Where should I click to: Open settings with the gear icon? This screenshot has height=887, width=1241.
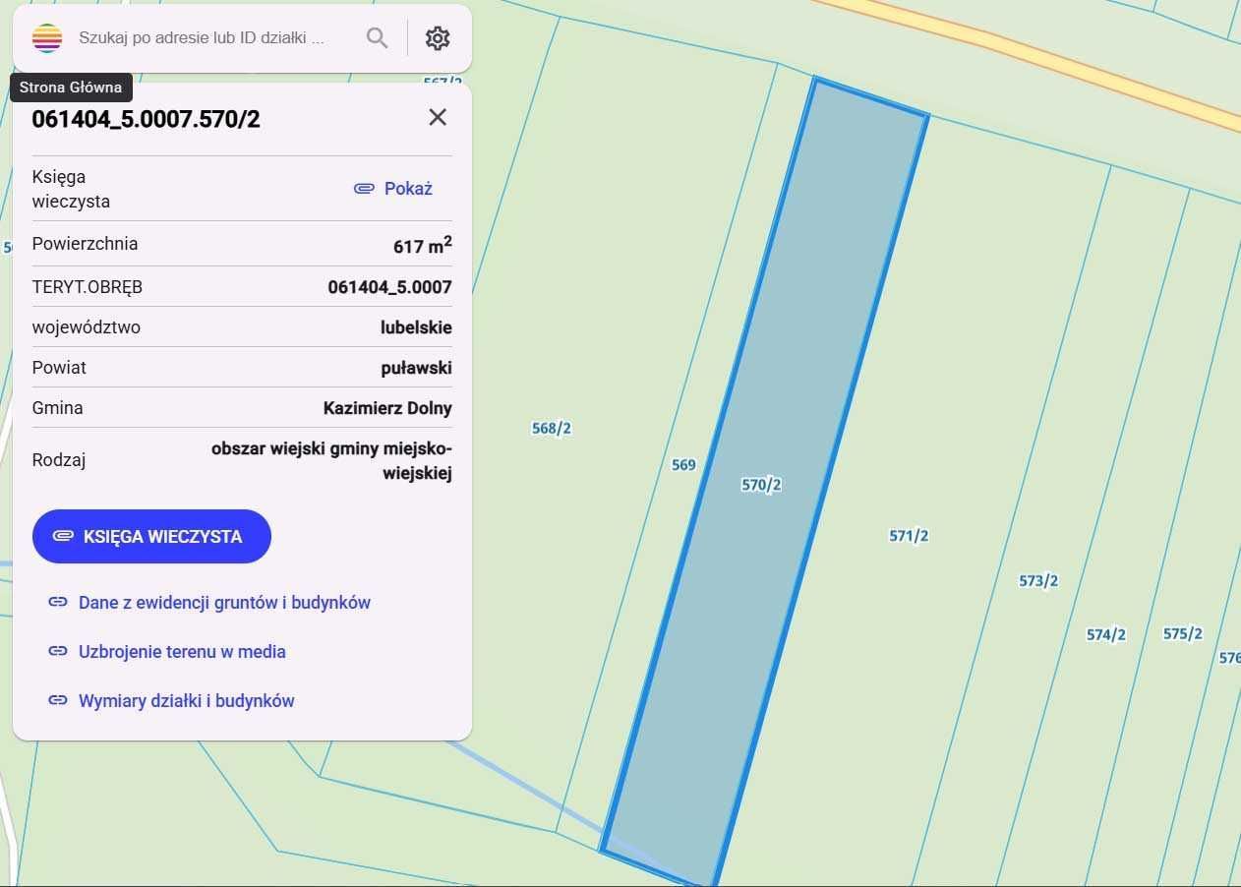pos(438,38)
